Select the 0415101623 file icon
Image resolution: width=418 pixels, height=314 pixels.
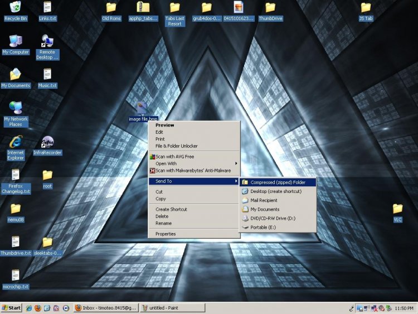point(239,11)
